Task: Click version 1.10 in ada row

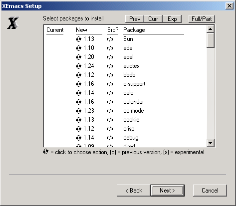Action: point(89,48)
